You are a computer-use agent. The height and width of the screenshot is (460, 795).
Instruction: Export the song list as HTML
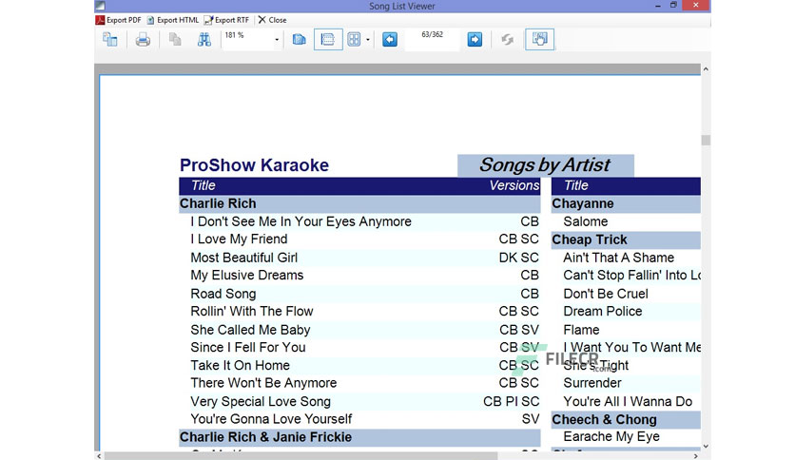click(x=173, y=20)
